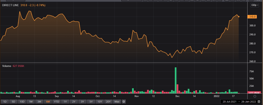This screenshot has height=105, width=263.
Task: Click the 627.056K volume value in header
Action: point(18,66)
